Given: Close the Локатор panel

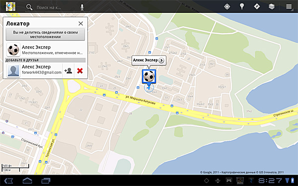Looking at the screenshot, I should [x=81, y=23].
